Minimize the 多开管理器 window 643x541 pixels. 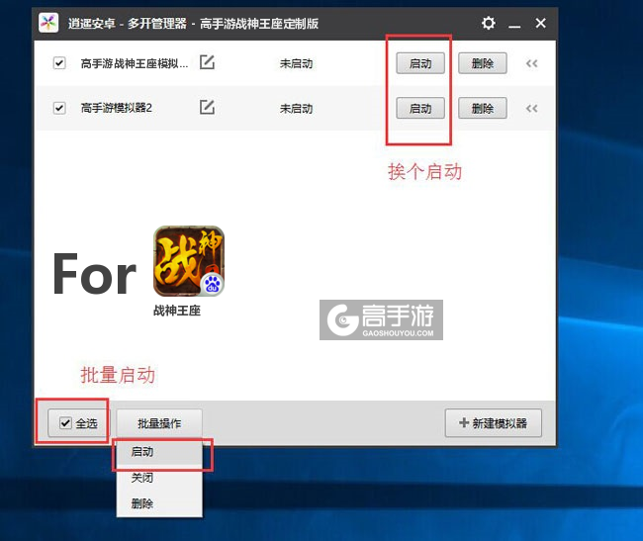point(514,26)
